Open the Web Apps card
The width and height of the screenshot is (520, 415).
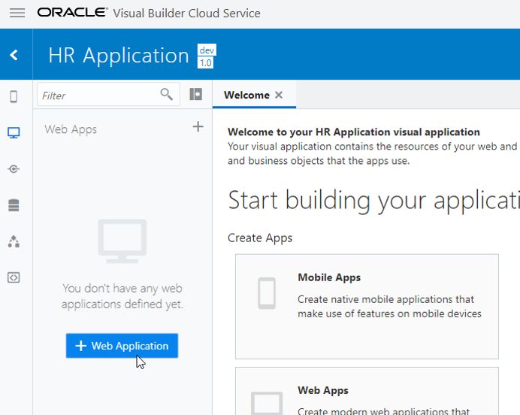point(367,391)
